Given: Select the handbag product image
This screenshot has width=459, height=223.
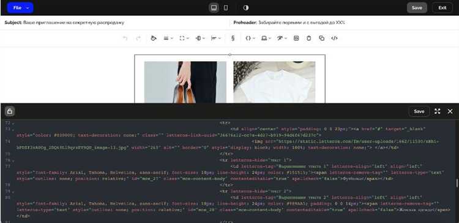Looking at the screenshot, I should 185,82.
